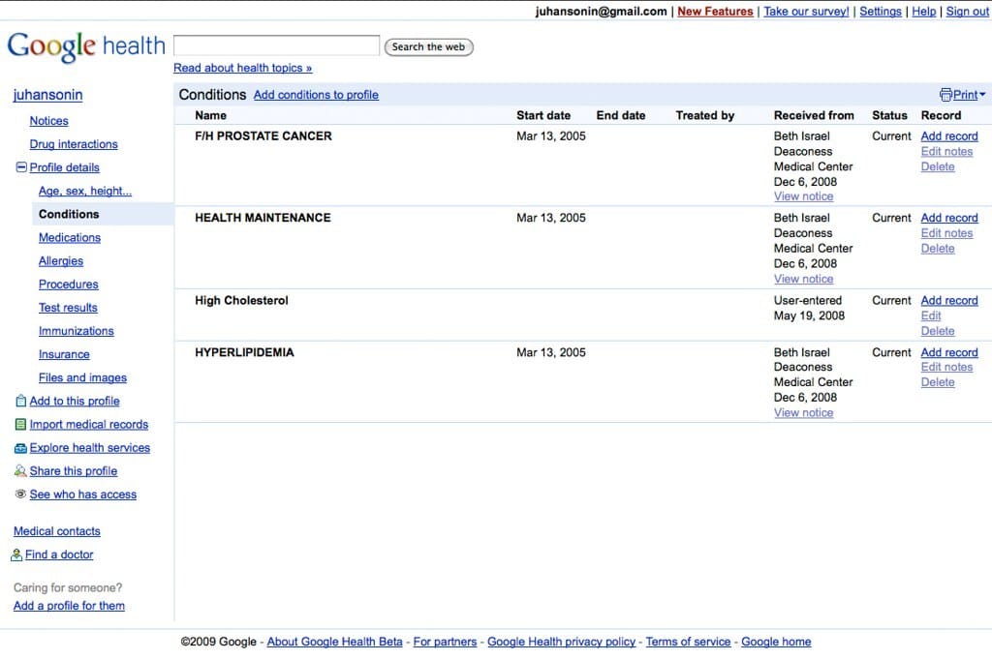Click Add record for HEALTH MAINTENANCE

tap(949, 218)
